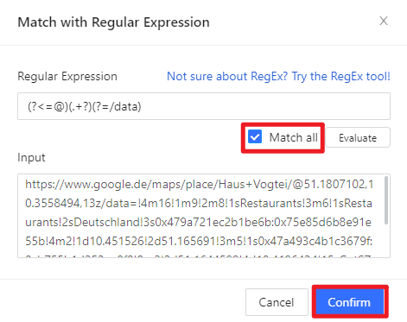407x322 pixels.
Task: Confirm the regular expression settings
Action: click(350, 302)
